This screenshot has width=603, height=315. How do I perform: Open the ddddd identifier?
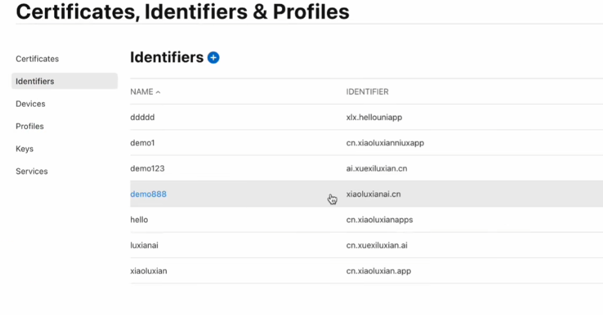click(142, 117)
